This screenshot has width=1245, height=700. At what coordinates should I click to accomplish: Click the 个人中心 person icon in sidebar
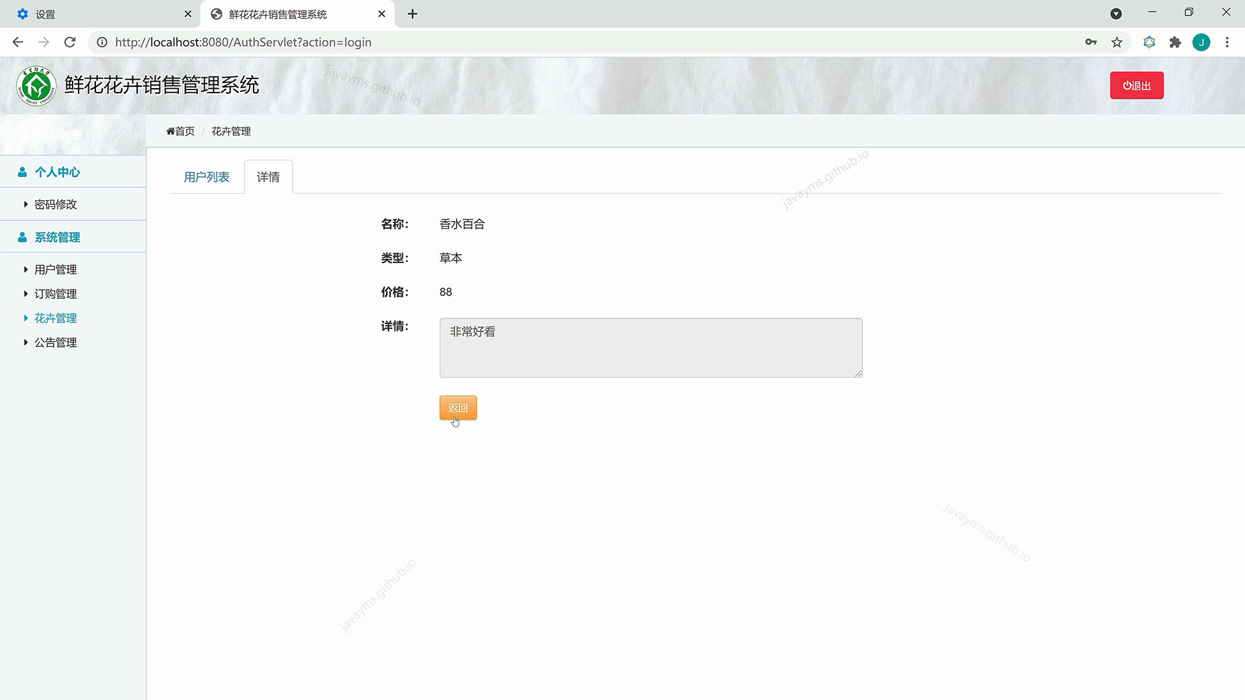click(x=23, y=172)
